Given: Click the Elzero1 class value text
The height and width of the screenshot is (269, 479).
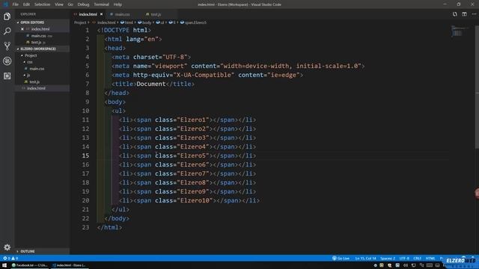Looking at the screenshot, I should coord(193,120).
